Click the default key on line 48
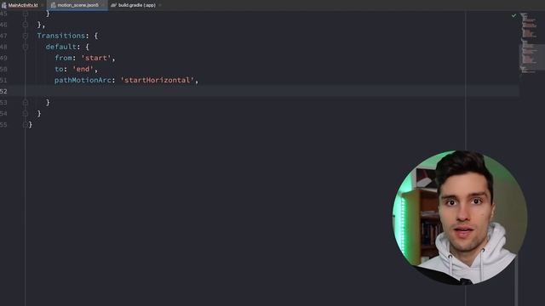 pos(61,47)
